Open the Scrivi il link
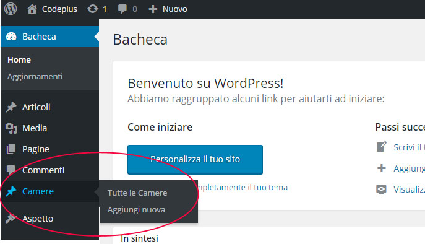 [x=410, y=147]
